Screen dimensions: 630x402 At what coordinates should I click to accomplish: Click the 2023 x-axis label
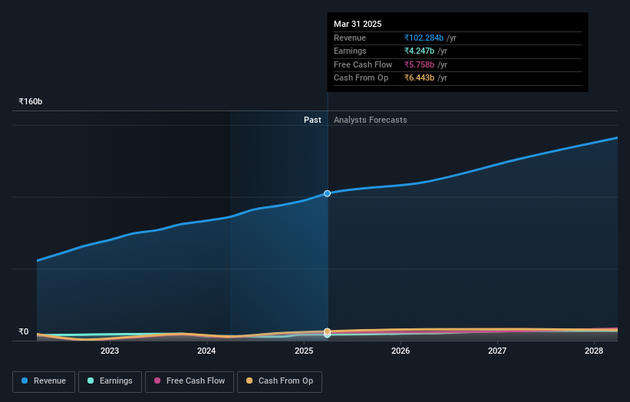110,351
